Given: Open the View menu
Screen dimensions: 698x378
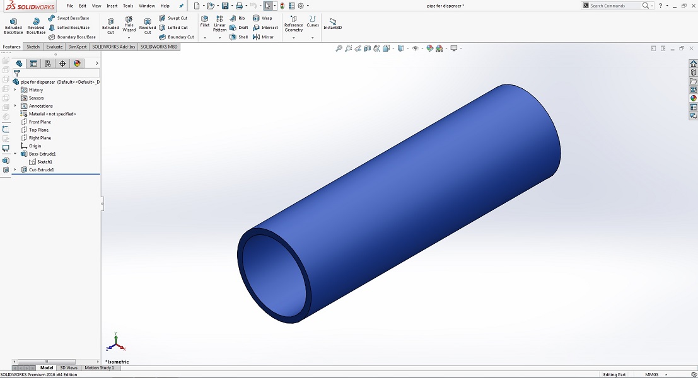Looking at the screenshot, I should coord(96,6).
